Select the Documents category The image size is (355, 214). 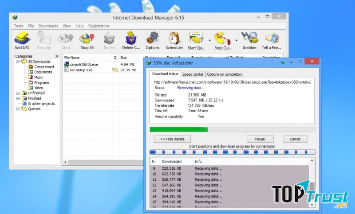[43, 72]
